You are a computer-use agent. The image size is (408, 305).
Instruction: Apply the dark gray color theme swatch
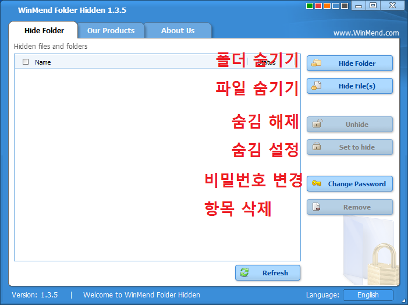345,6
